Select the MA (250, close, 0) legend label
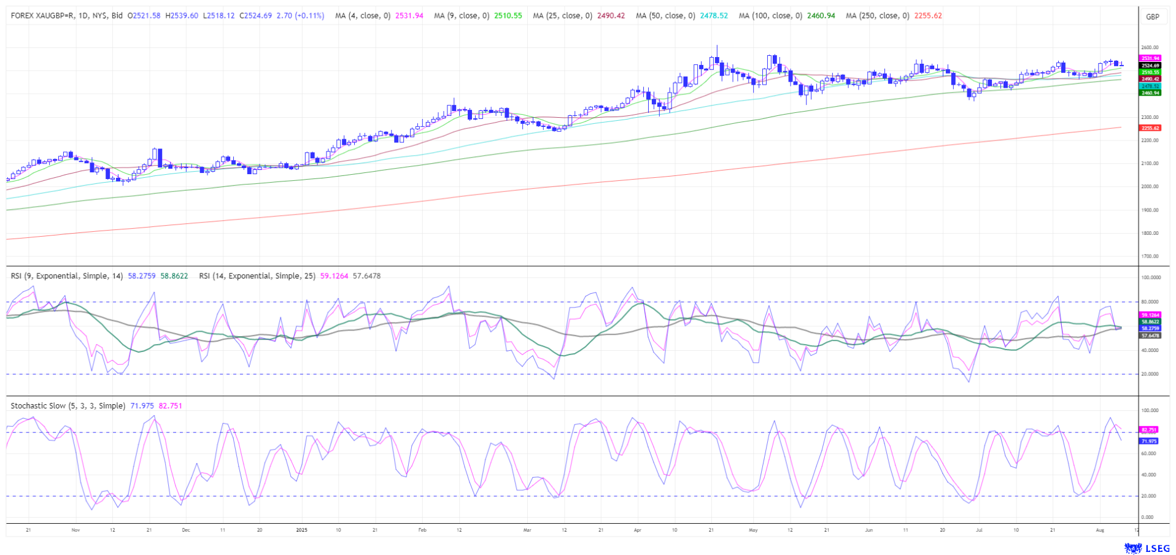The image size is (1176, 555). coord(877,16)
